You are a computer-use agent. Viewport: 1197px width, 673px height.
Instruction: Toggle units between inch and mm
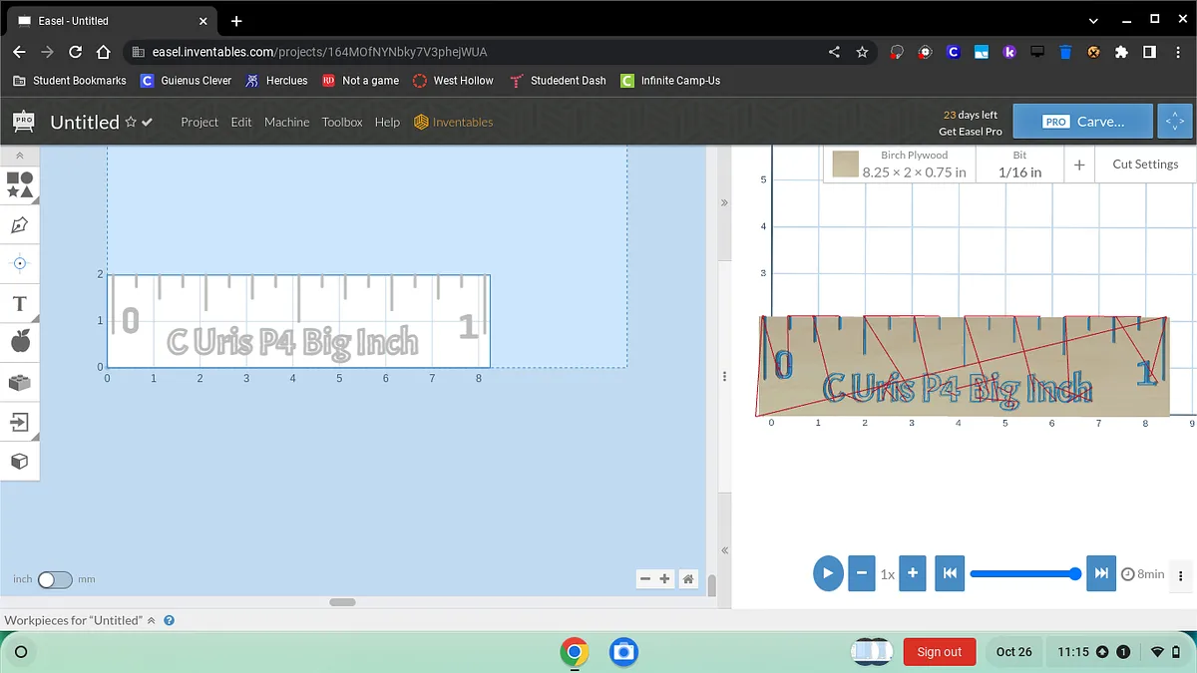point(55,579)
